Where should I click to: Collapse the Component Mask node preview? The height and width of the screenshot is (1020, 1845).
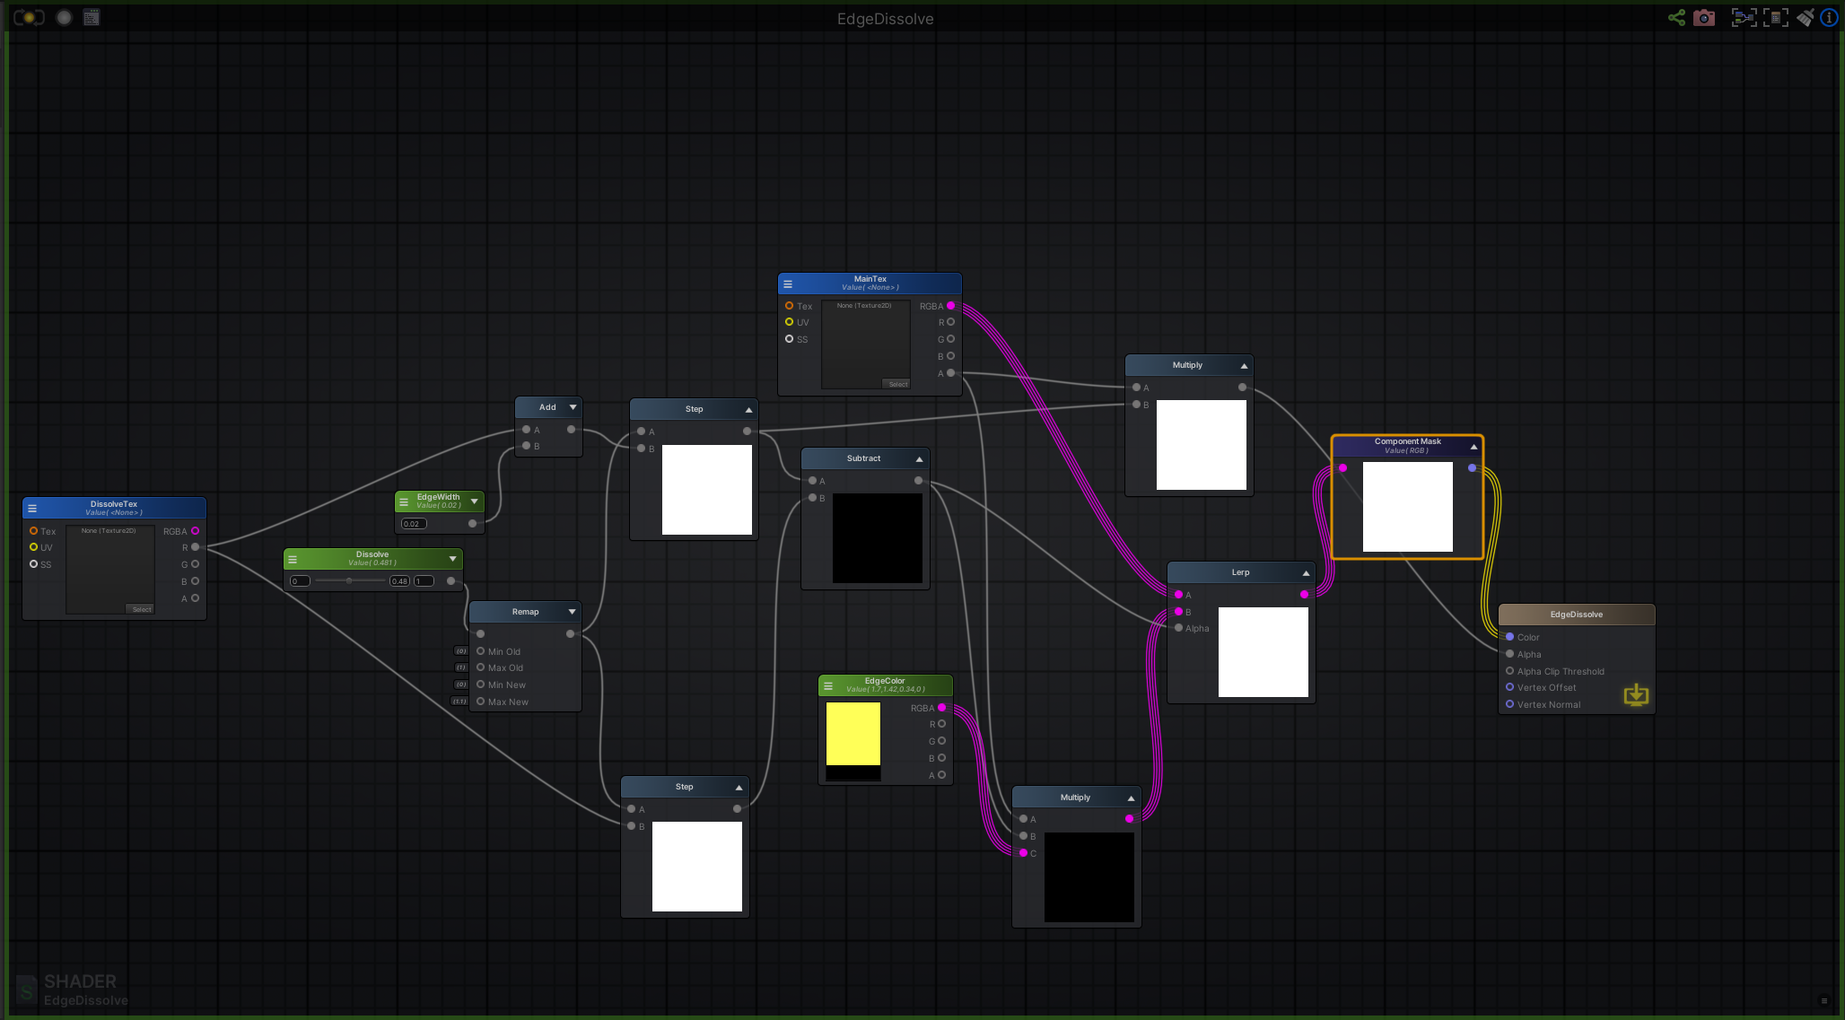1473,446
